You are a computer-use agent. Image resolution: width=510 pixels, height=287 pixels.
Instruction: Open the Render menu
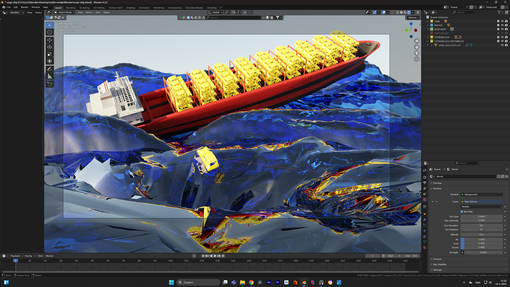pyautogui.click(x=24, y=7)
